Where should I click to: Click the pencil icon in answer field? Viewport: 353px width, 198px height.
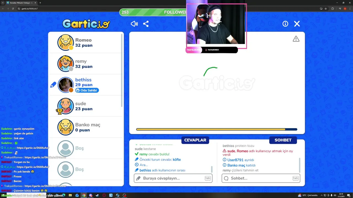pos(138,178)
